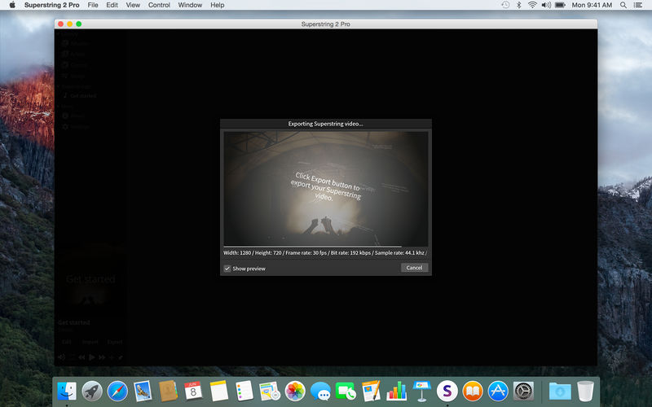Image resolution: width=652 pixels, height=407 pixels.
Task: Open Contacts from the Dock
Action: click(168, 391)
